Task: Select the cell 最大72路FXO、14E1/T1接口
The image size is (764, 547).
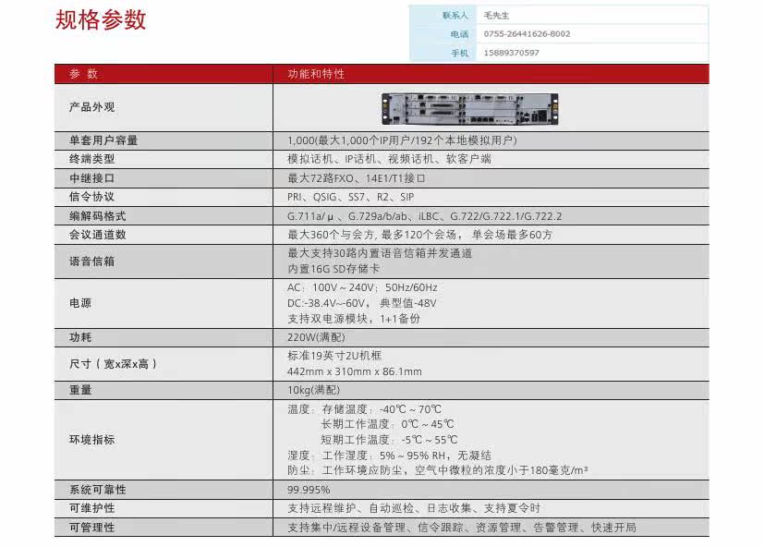Action: pyautogui.click(x=357, y=178)
